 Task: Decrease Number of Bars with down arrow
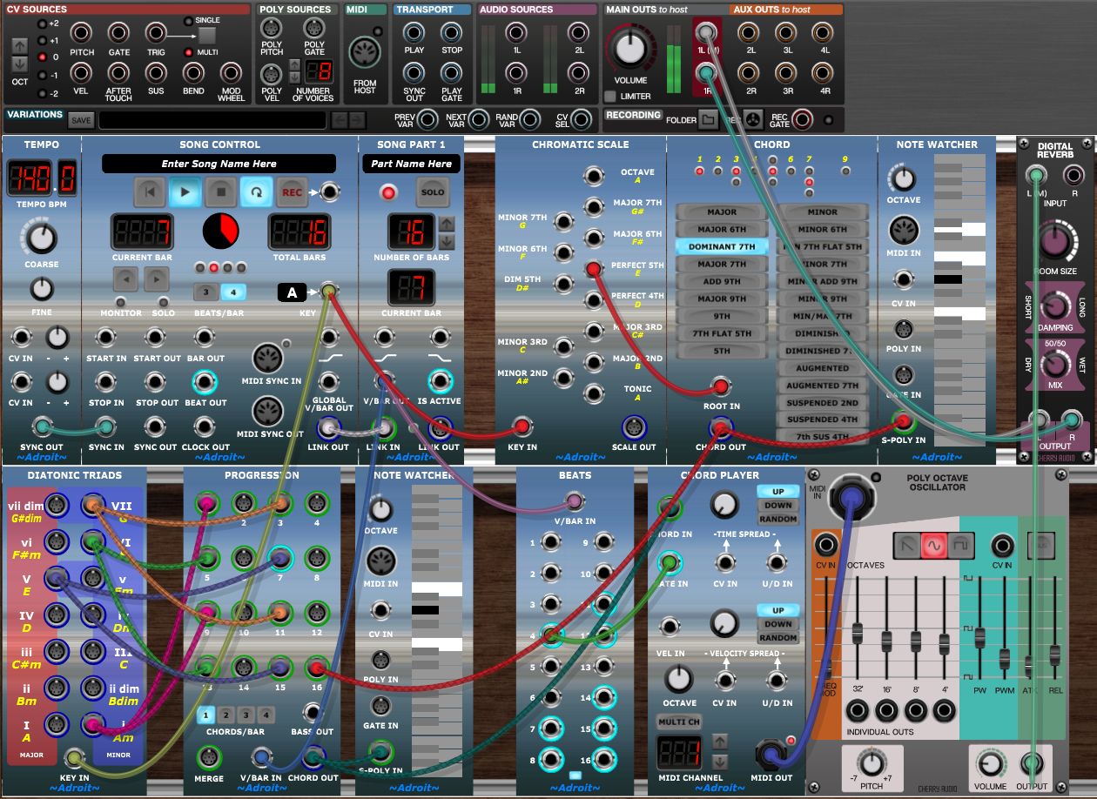pos(446,242)
